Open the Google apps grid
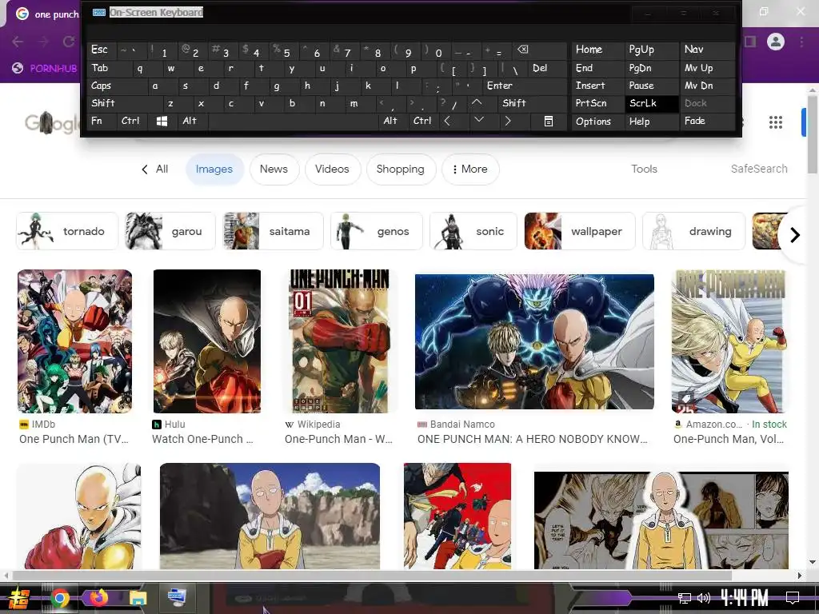 click(776, 122)
